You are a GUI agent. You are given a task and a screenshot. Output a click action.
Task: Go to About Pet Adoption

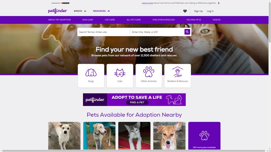point(60,20)
